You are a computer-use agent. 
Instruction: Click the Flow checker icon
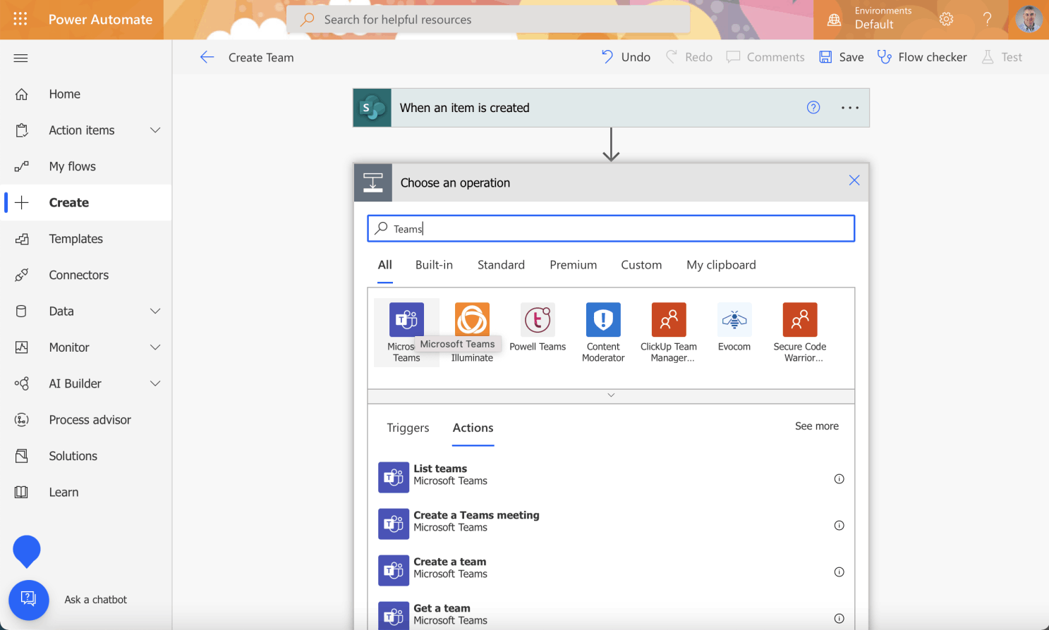884,57
